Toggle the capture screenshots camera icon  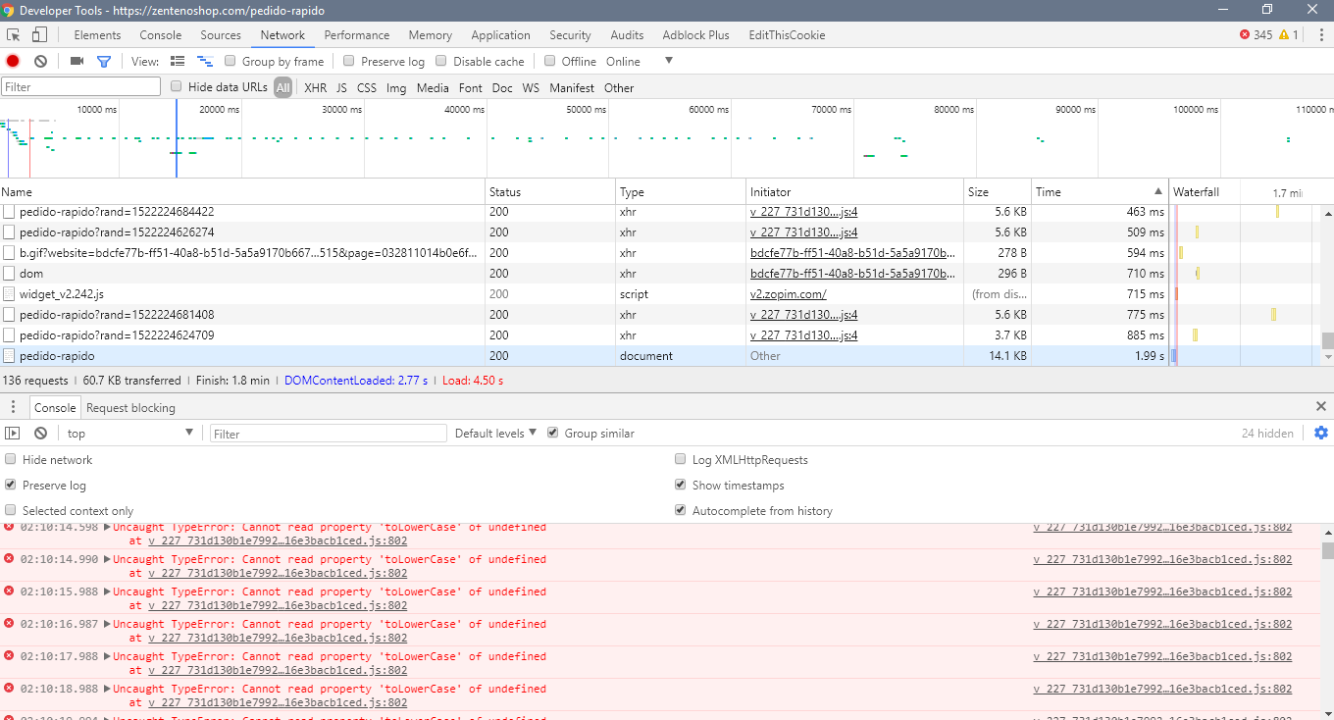77,61
